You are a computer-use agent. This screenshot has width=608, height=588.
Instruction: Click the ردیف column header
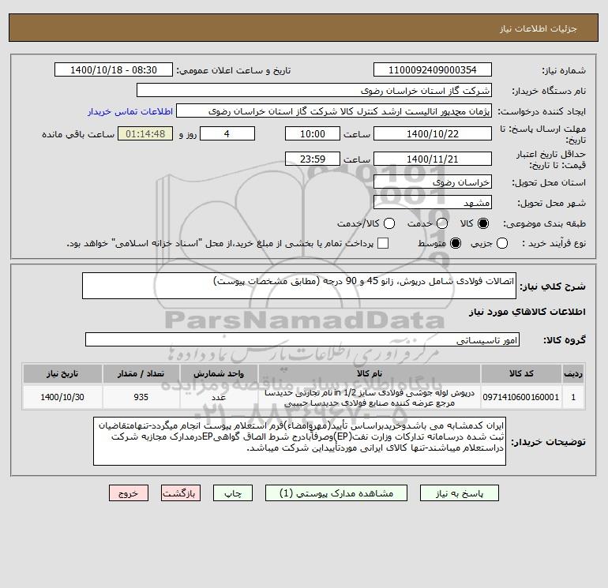[x=573, y=373]
